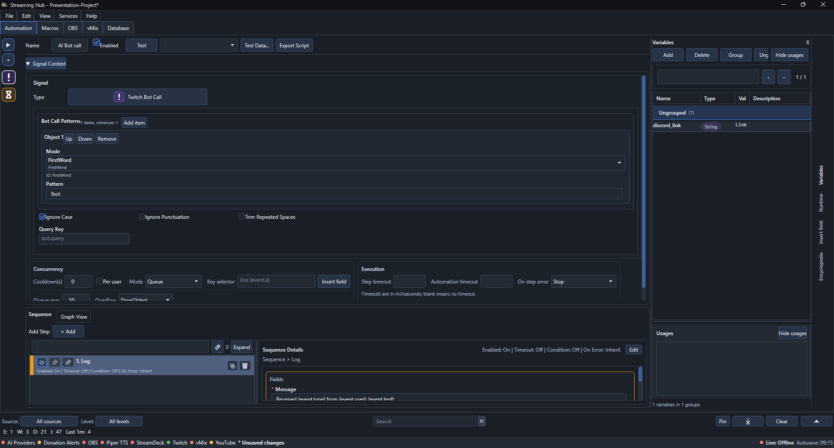
Task: Toggle the Per user checkbox
Action: click(x=99, y=281)
